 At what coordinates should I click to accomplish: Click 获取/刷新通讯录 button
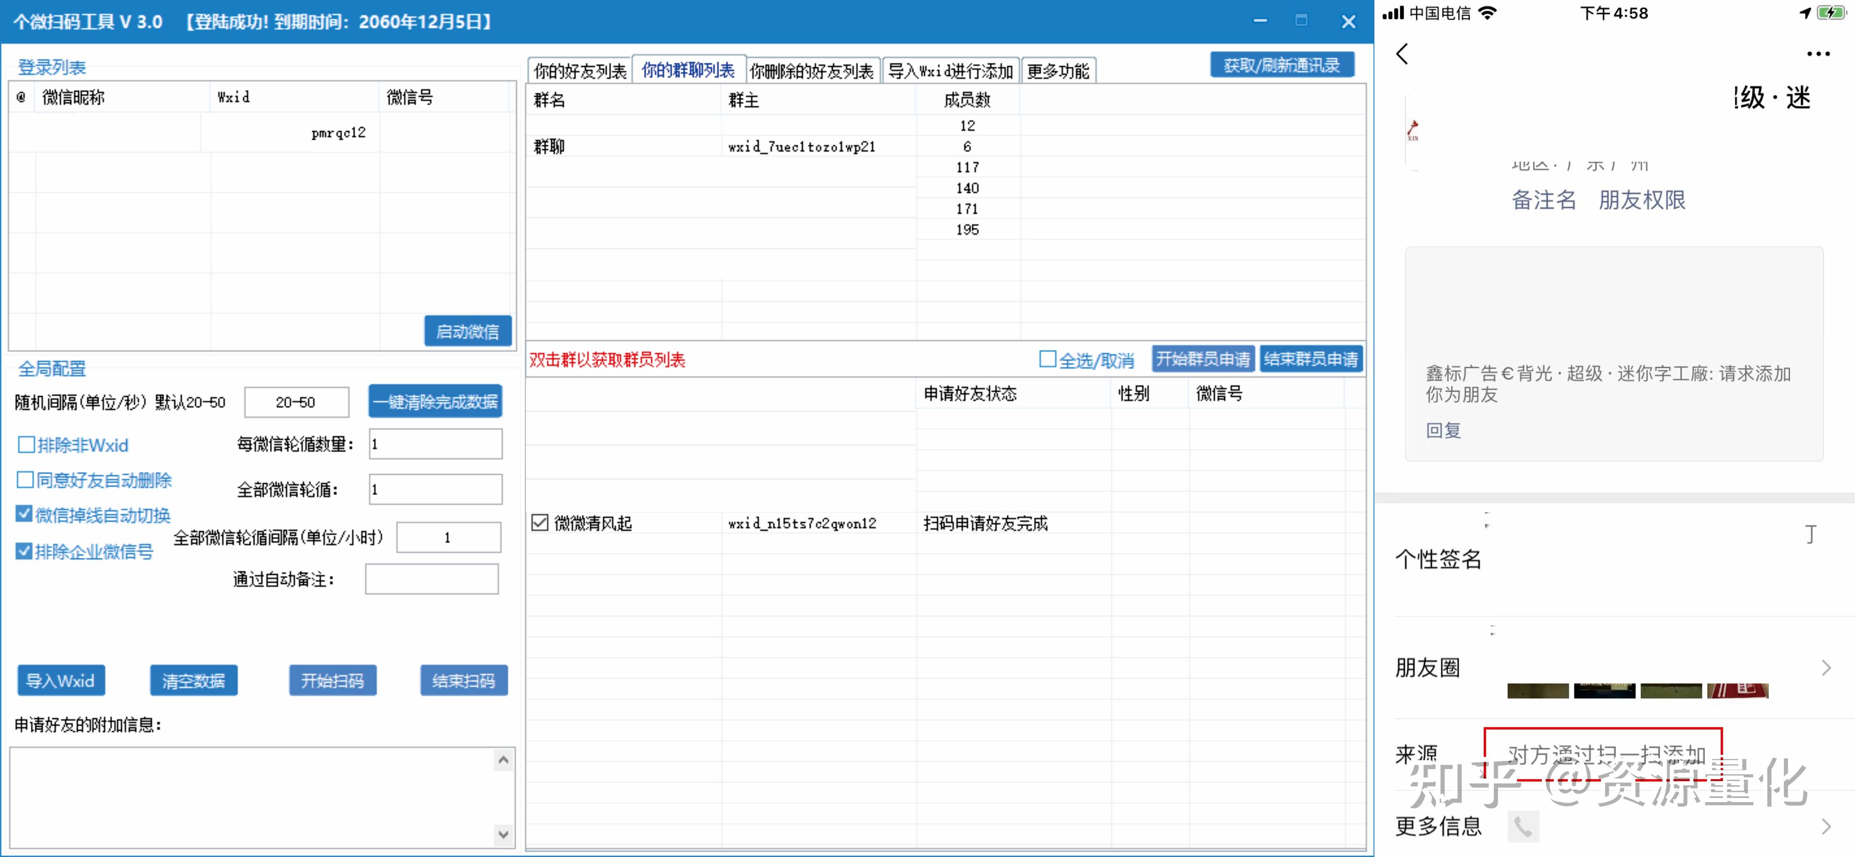[x=1282, y=66]
